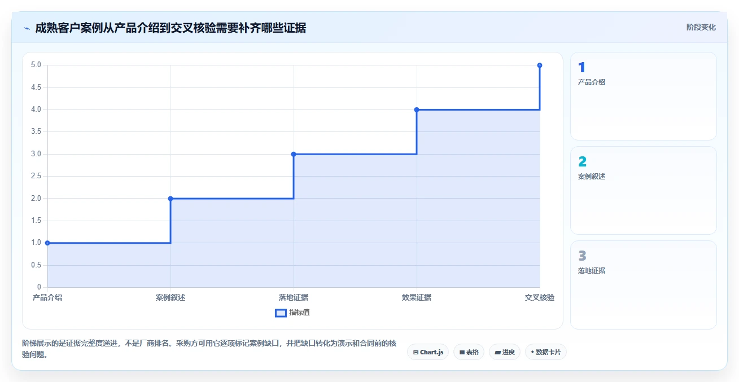Open the stage card numbered 2 案例叙述
Viewport: 739px width, 382px height.
tap(644, 190)
